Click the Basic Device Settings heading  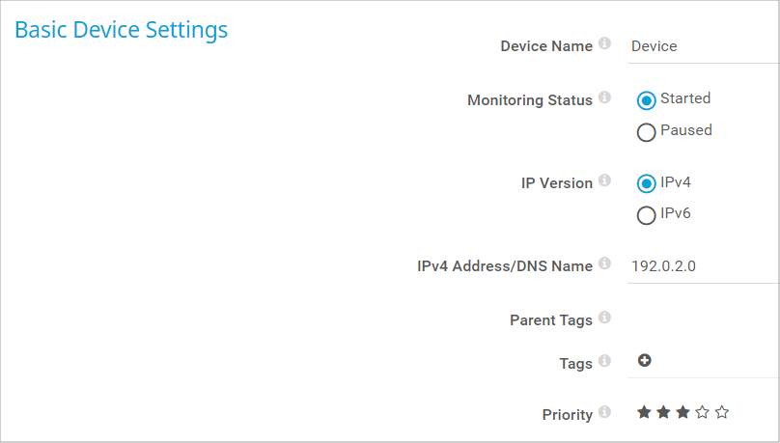122,30
